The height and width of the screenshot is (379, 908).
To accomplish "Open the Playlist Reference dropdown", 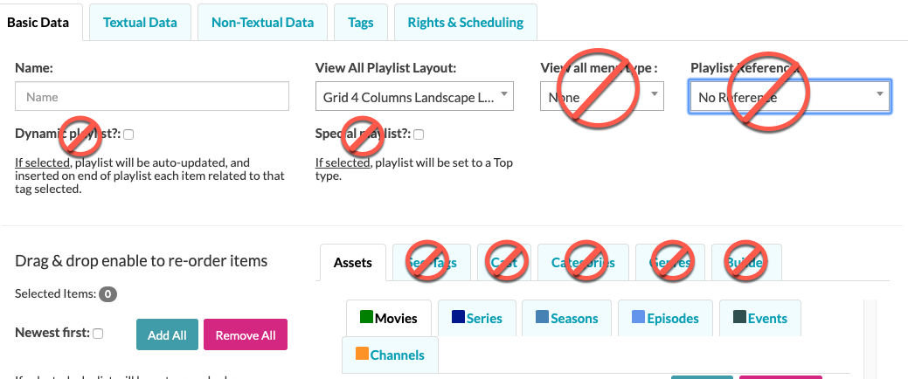I will 790,97.
